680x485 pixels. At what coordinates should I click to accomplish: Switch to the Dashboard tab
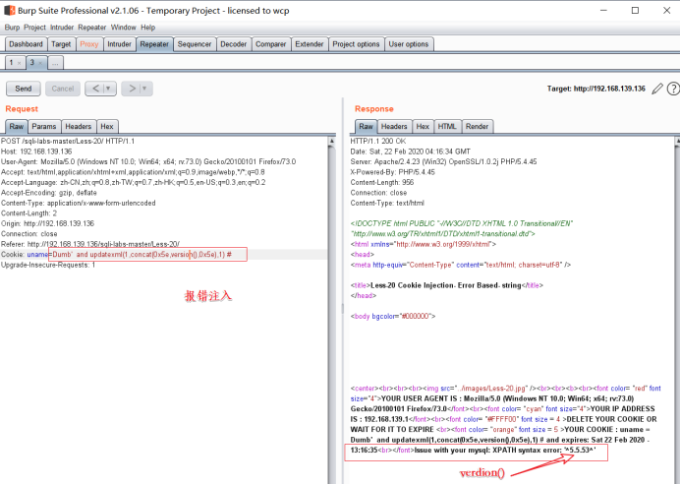point(26,44)
